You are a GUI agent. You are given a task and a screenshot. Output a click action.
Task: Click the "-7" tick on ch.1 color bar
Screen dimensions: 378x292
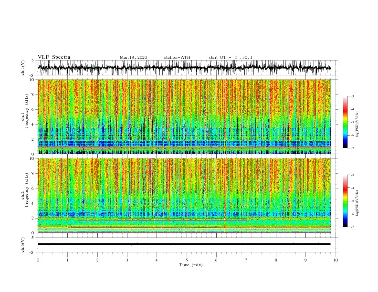[x=352, y=148]
